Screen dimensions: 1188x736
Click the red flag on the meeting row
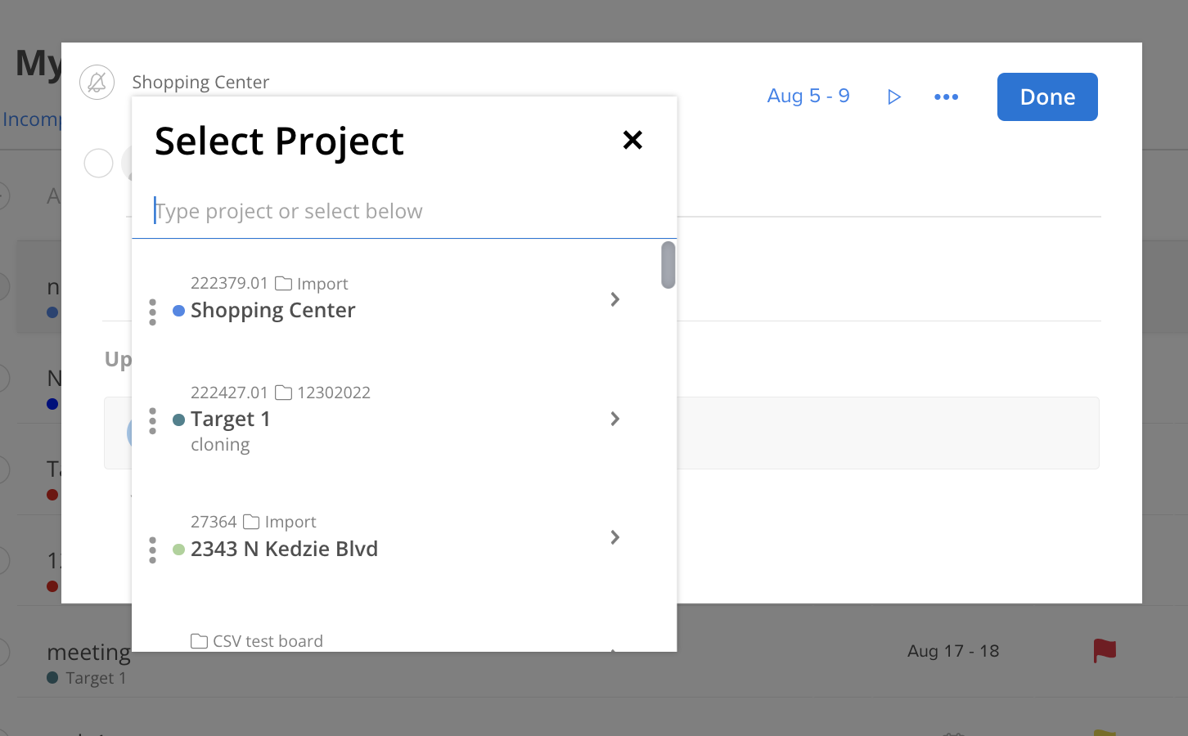click(1104, 650)
